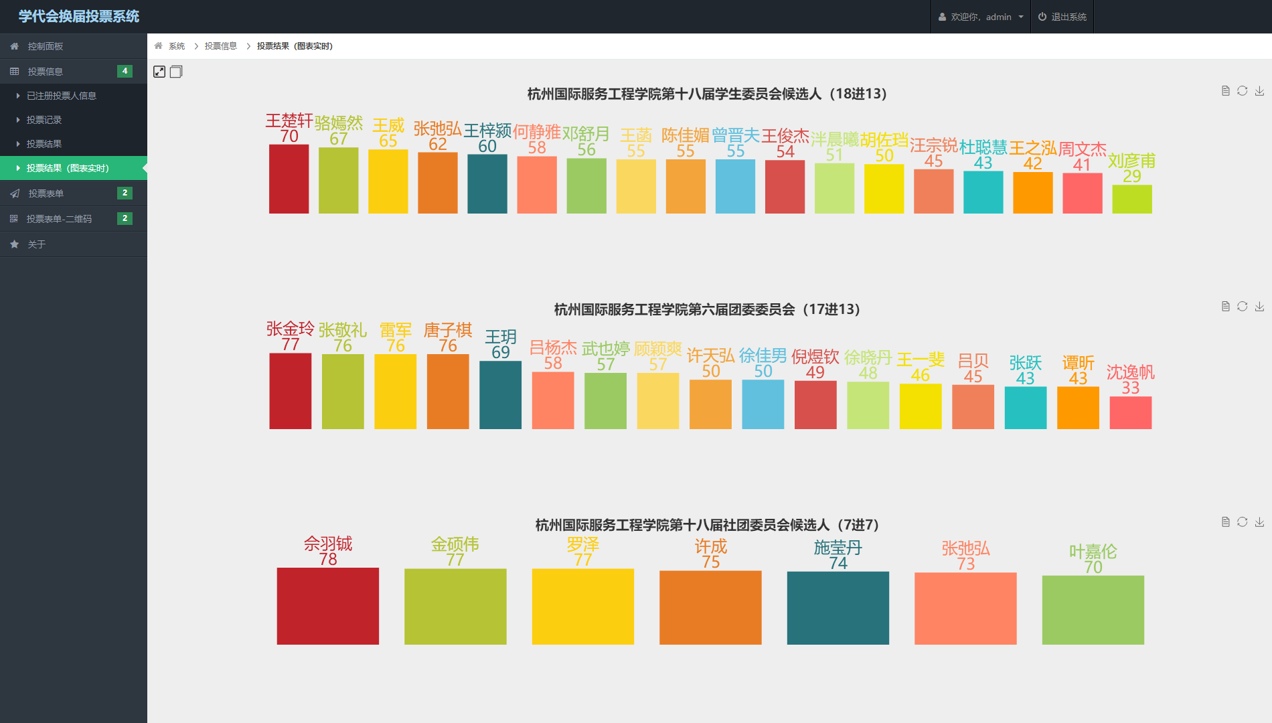The height and width of the screenshot is (723, 1272).
Task: Click the stacked windows icon beside fullscreen
Action: pos(176,72)
